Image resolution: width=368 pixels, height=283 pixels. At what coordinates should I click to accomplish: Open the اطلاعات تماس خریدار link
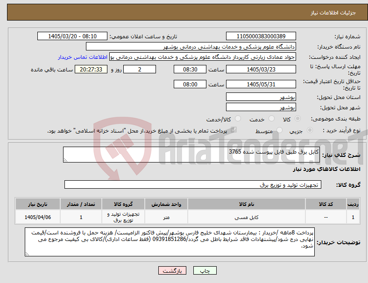83,57
